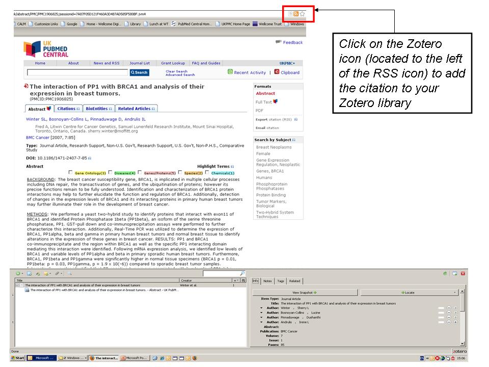Click the red Clipboard icon
This screenshot has height=367, width=489.
pos(277,72)
